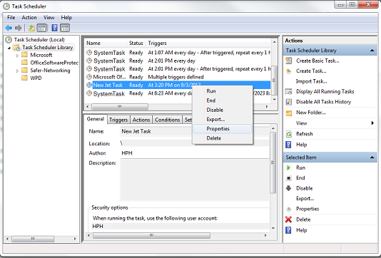
Task: Click the Create Task icon
Action: pyautogui.click(x=289, y=71)
